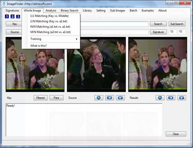Click the Signature button
The image size is (193, 148).
click(x=158, y=32)
